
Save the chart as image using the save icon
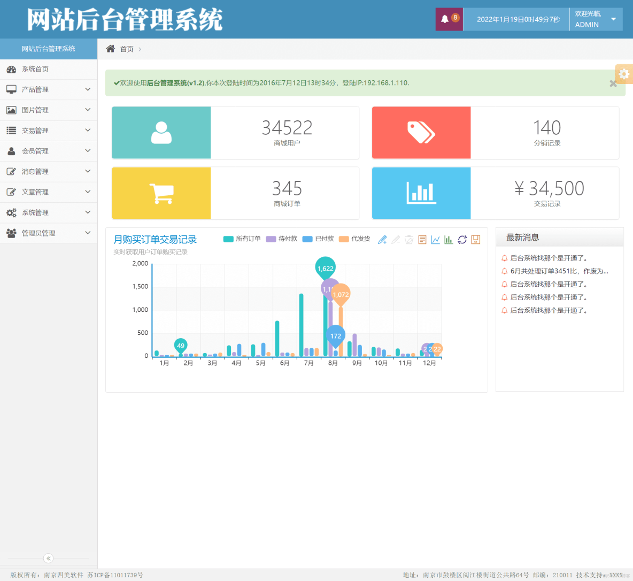pyautogui.click(x=475, y=240)
